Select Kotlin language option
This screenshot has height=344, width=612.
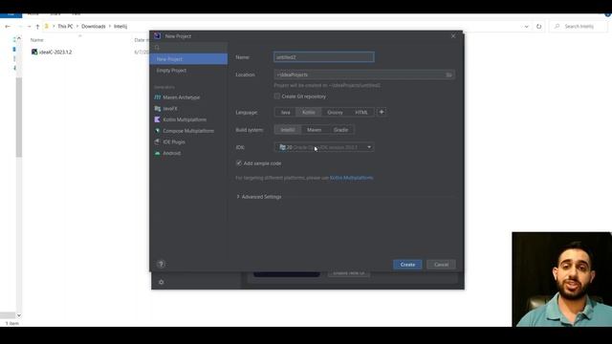308,113
